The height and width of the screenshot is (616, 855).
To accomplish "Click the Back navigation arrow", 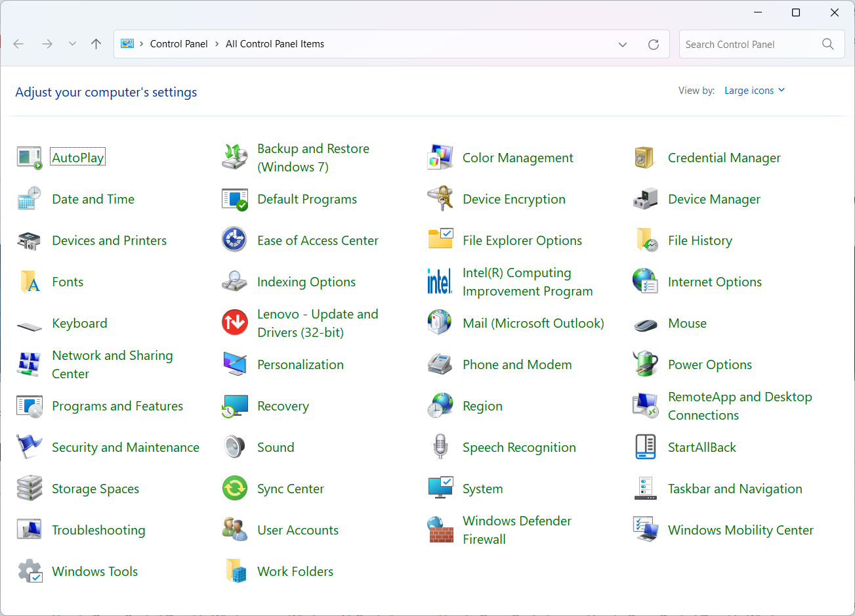I will (x=18, y=44).
